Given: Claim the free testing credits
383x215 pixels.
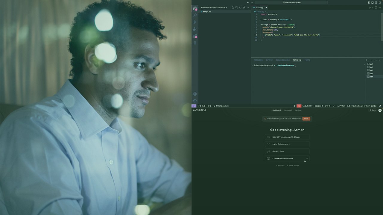Looking at the screenshot, I should point(306,119).
